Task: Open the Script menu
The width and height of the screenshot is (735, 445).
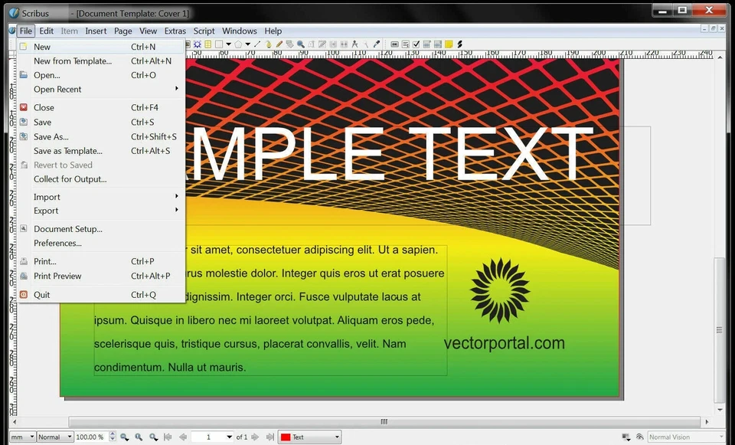Action: 204,31
